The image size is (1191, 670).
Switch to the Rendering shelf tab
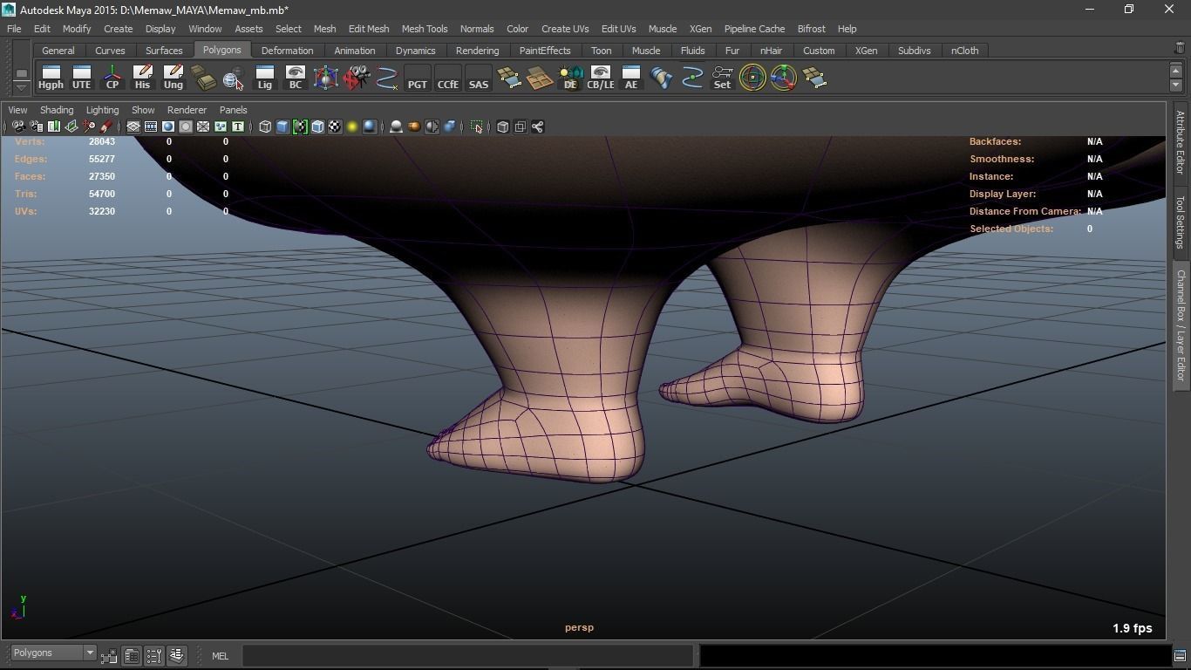(x=477, y=51)
